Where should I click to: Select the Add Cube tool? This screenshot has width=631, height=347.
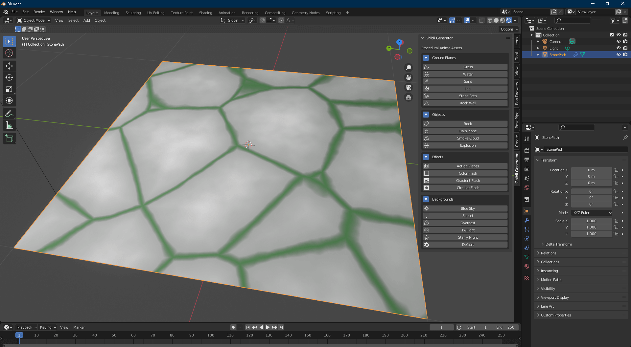click(9, 139)
